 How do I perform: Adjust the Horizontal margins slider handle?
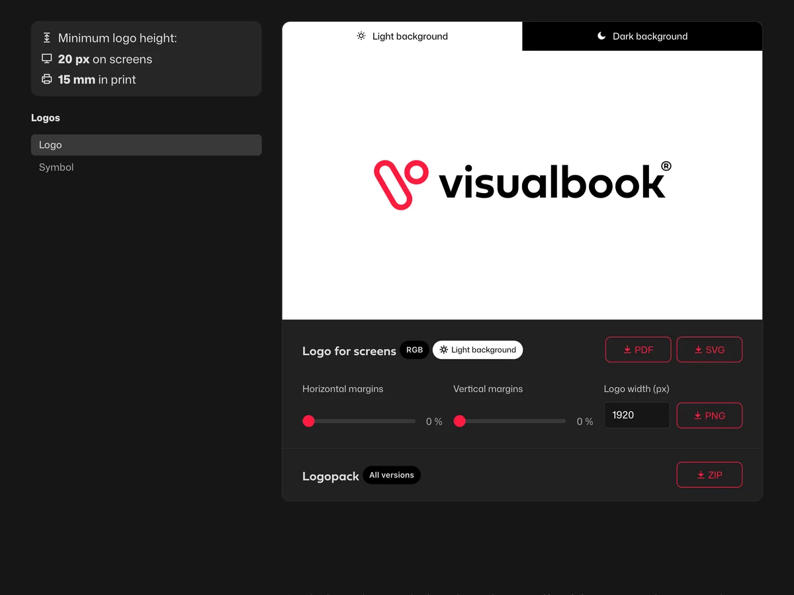tap(308, 421)
